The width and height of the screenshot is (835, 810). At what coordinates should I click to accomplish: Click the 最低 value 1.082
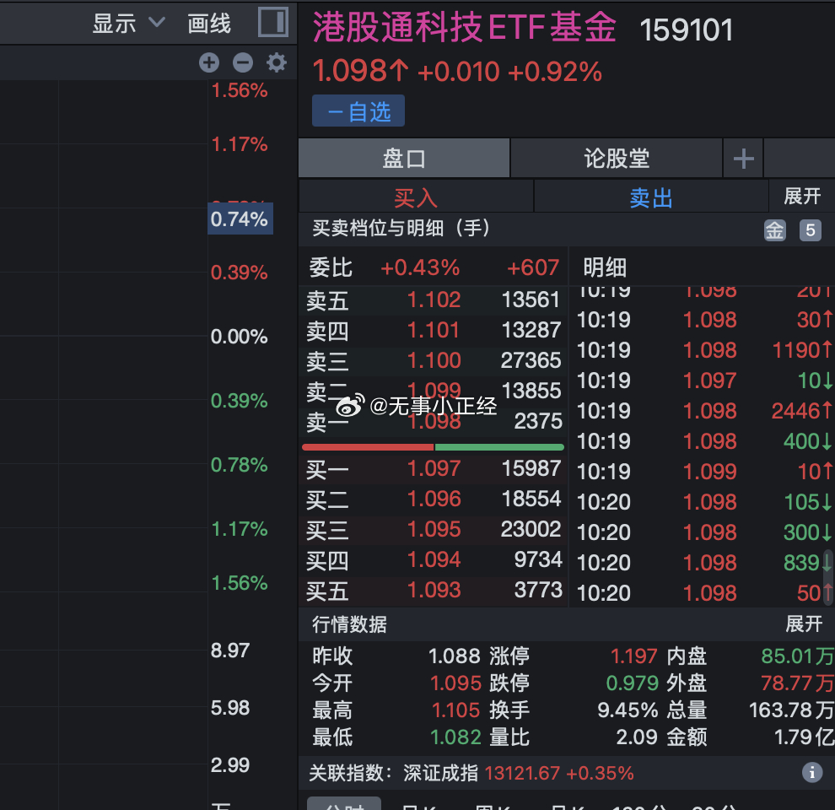(455, 737)
